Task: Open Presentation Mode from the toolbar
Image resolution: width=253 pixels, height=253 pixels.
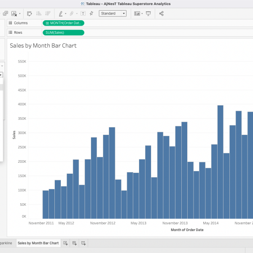Action: [x=148, y=13]
